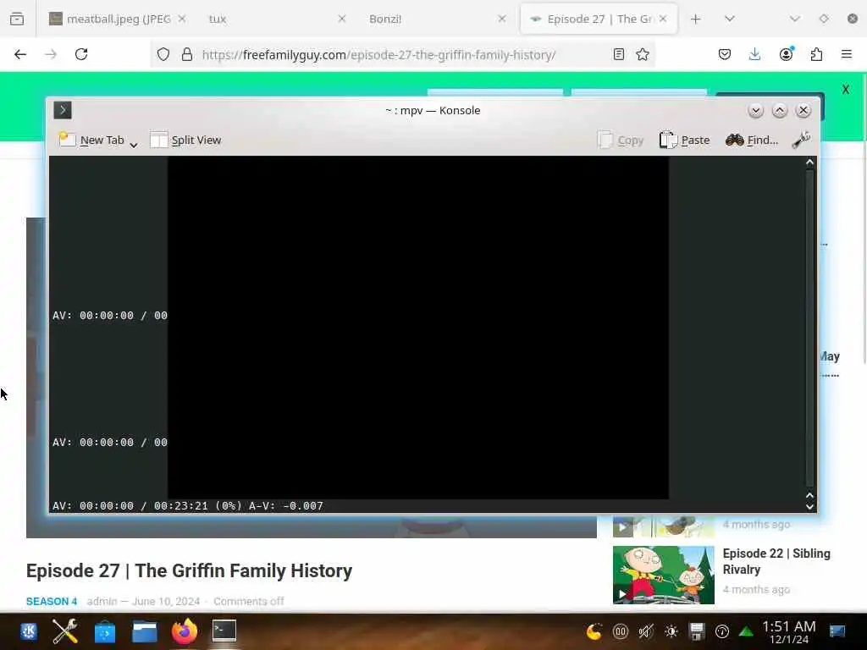Bookmark this page with star icon
Viewport: 867px width, 650px height.
[642, 54]
